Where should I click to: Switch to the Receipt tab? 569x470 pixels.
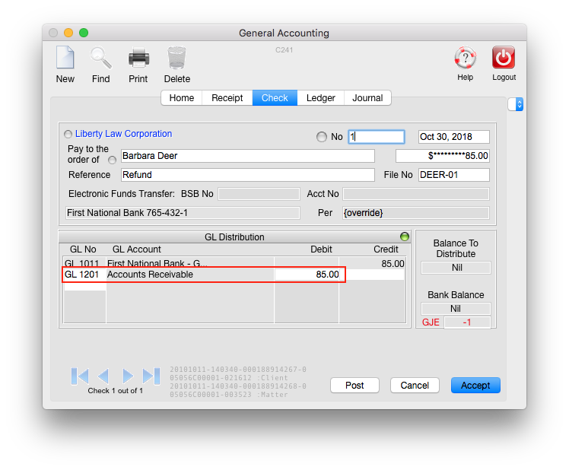[x=227, y=98]
